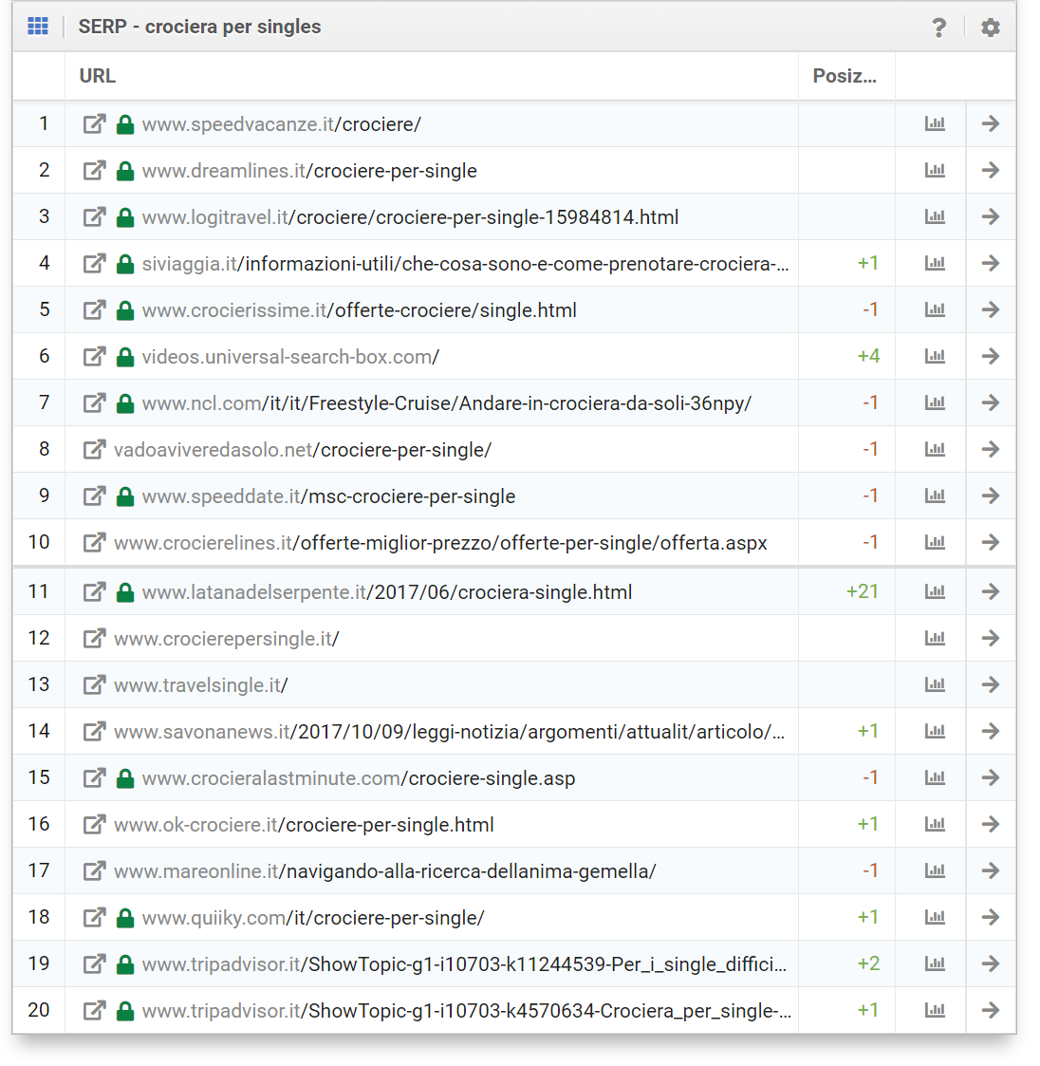Sort by the URL column header

(x=97, y=76)
